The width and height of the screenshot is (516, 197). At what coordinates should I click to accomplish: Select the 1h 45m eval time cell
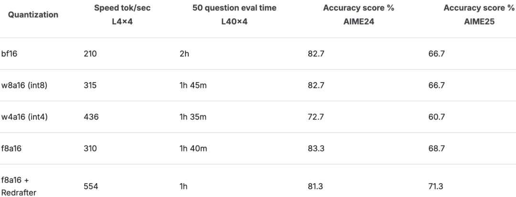tap(193, 85)
